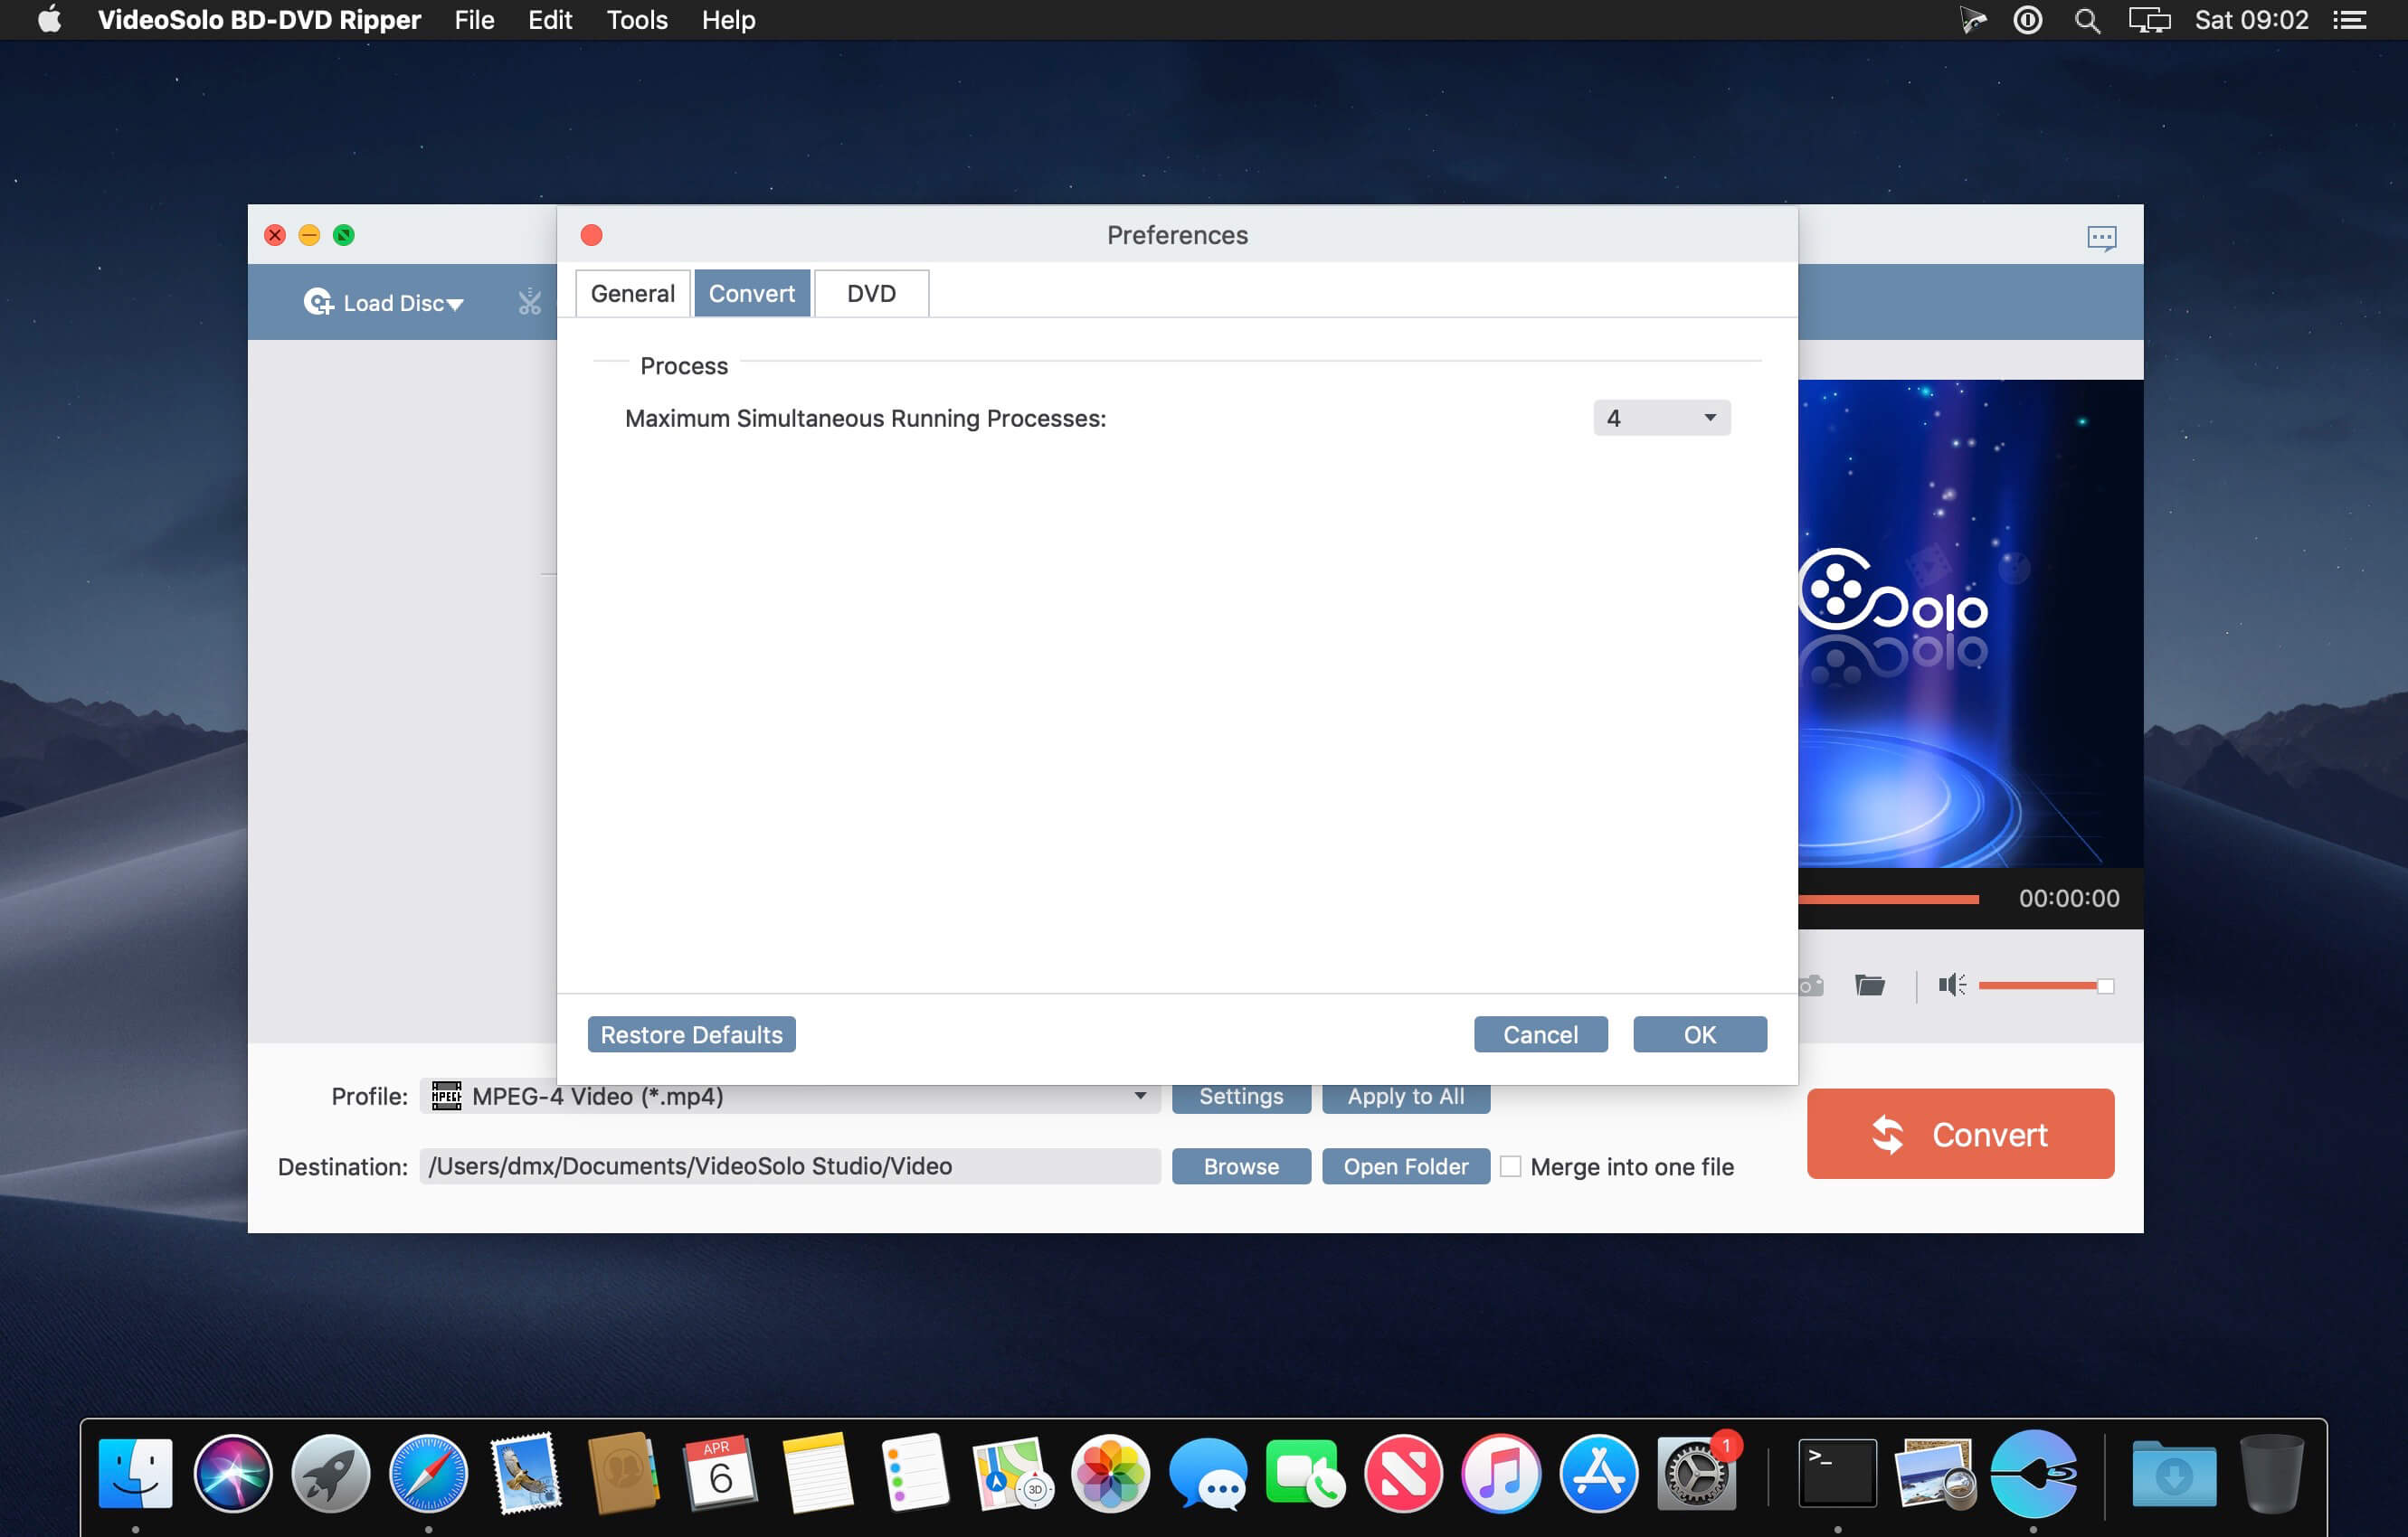Expand Maximum Simultaneous Running Processes dropdown
This screenshot has width=2408, height=1537.
(x=1661, y=418)
